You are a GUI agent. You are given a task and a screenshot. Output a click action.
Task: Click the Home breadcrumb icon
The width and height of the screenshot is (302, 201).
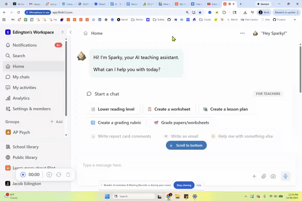pyautogui.click(x=86, y=33)
